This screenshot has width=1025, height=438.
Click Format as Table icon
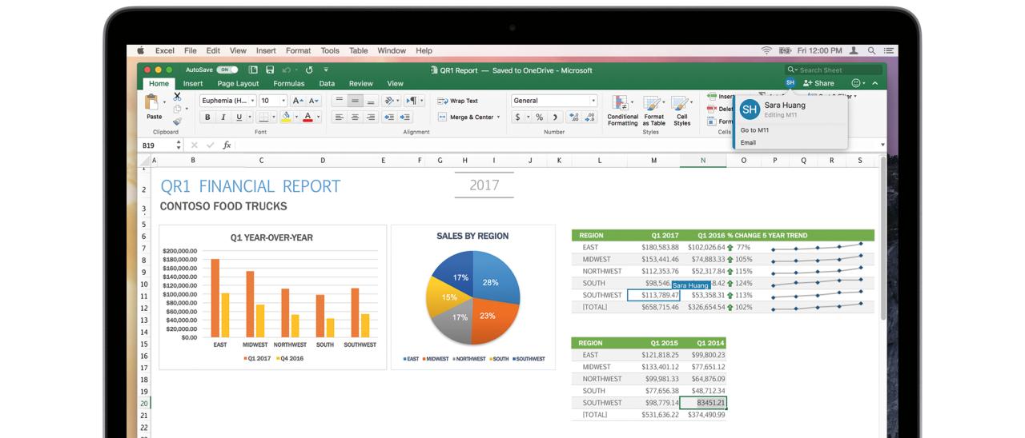pyautogui.click(x=653, y=103)
